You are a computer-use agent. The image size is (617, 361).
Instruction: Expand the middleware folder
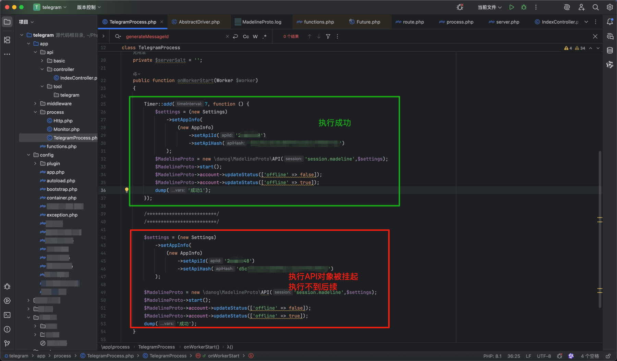click(35, 103)
